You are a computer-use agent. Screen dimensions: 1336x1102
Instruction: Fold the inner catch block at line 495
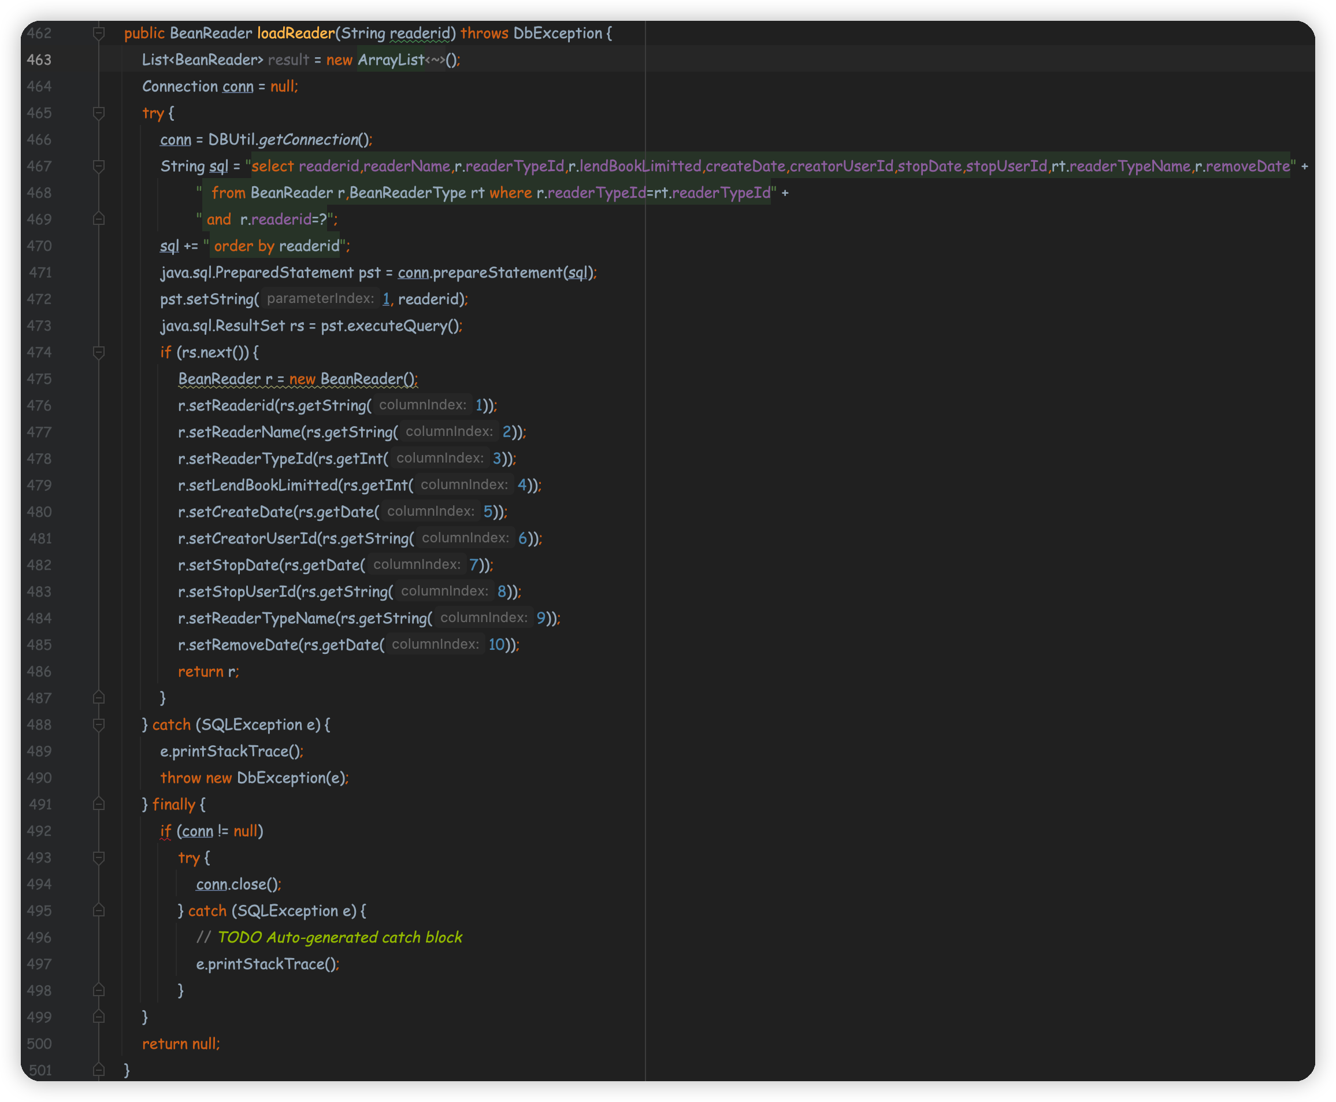[x=99, y=910]
